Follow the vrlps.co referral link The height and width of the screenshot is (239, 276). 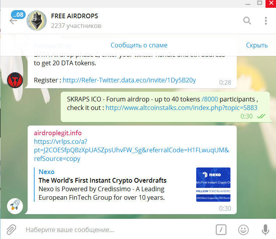click(131, 150)
